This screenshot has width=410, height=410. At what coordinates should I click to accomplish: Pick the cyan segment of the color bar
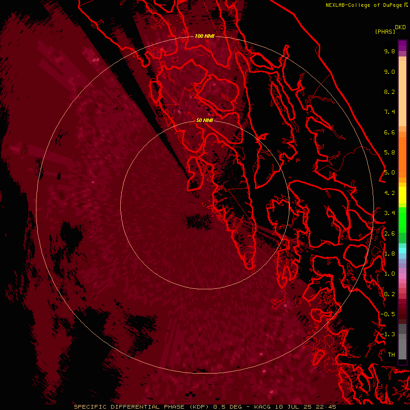click(x=402, y=251)
